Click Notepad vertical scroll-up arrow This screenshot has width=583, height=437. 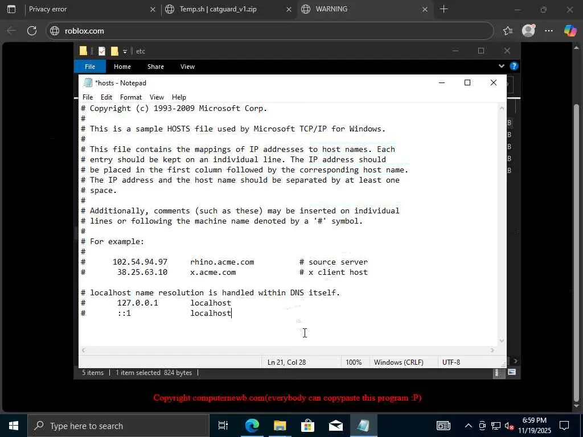(x=502, y=108)
